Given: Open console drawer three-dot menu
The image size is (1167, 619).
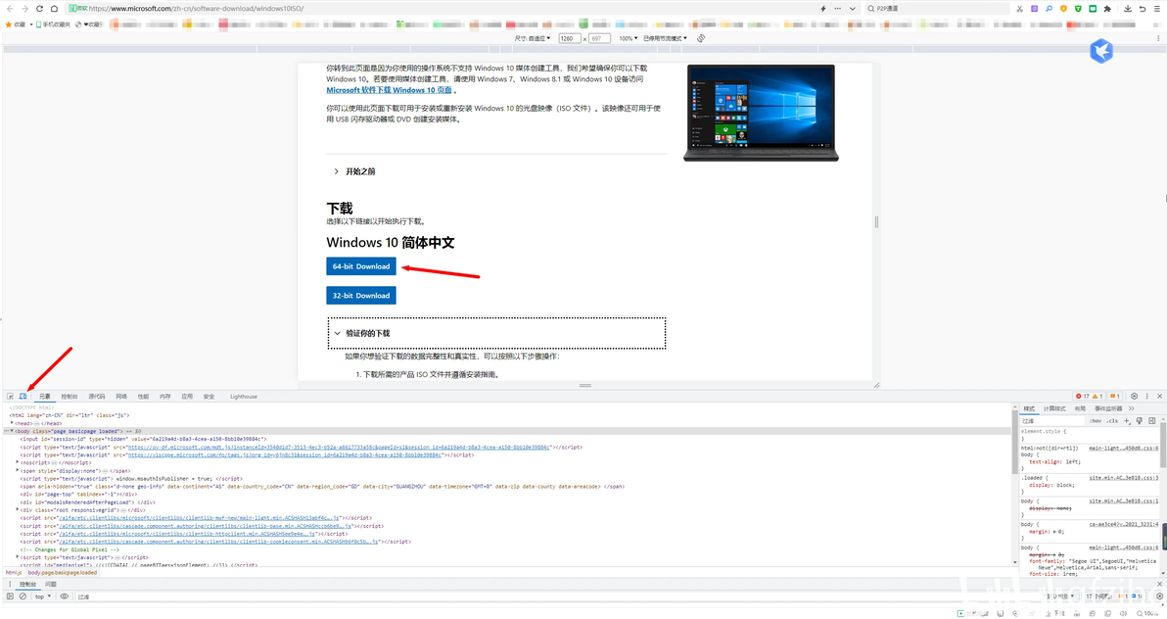Looking at the screenshot, I should 10,584.
